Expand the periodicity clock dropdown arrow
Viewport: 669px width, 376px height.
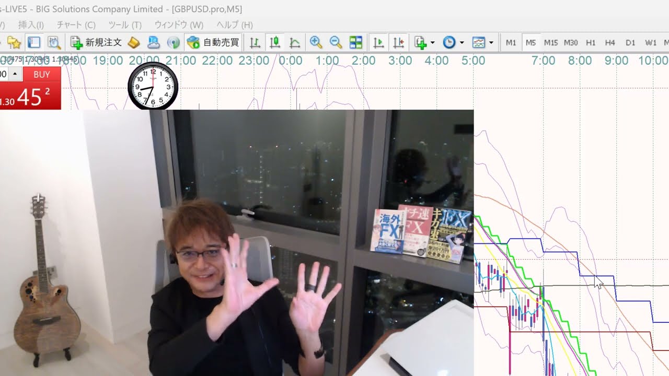462,43
